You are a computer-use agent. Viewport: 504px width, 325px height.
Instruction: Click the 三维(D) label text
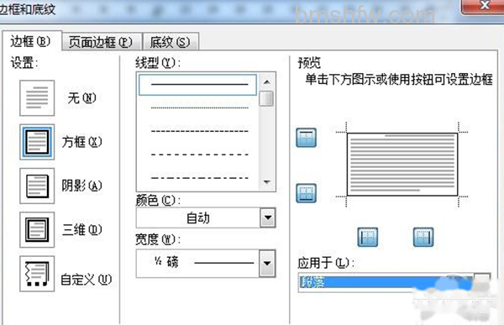82,229
